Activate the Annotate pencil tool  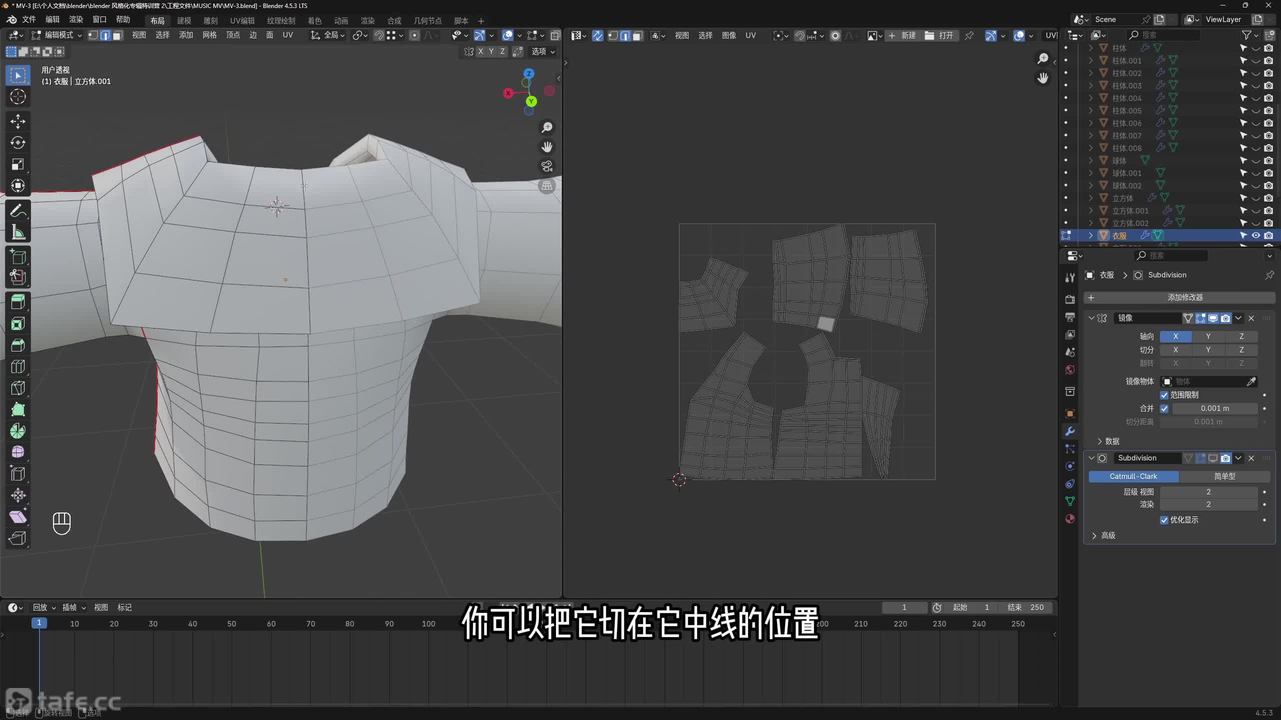[x=18, y=211]
